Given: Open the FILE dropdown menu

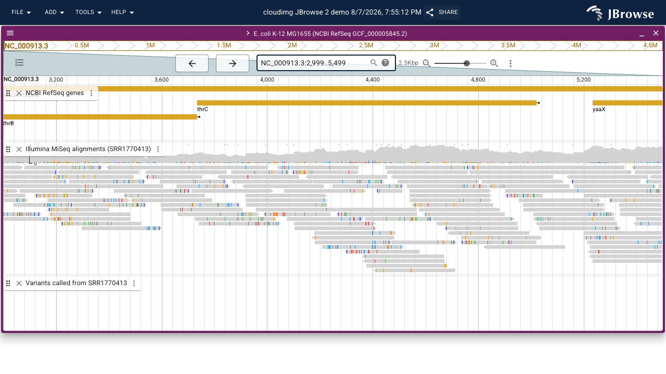Looking at the screenshot, I should pos(21,12).
